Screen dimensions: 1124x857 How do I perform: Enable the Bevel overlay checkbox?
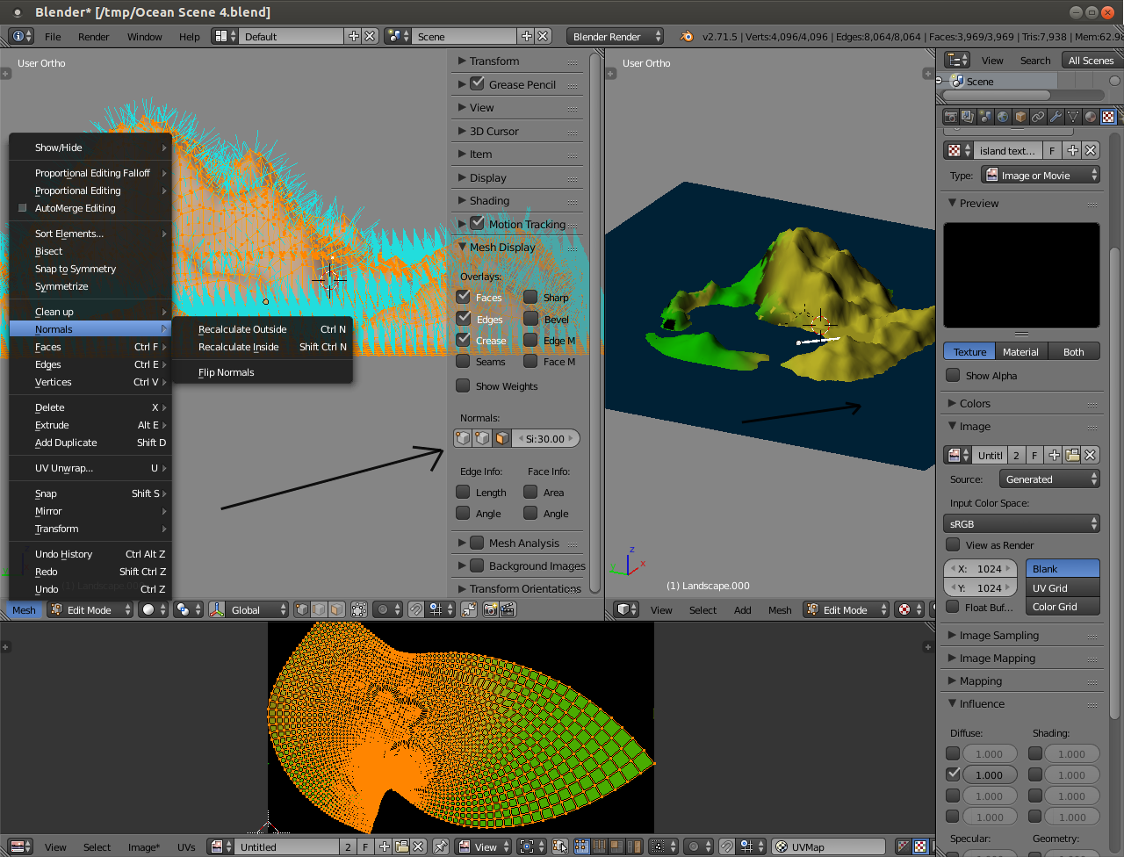click(x=530, y=319)
